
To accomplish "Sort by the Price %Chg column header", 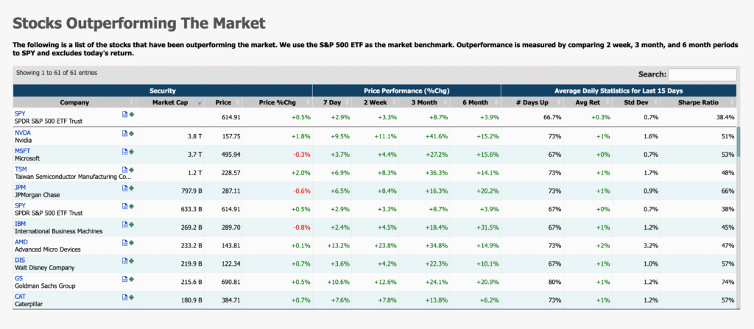I will (278, 102).
